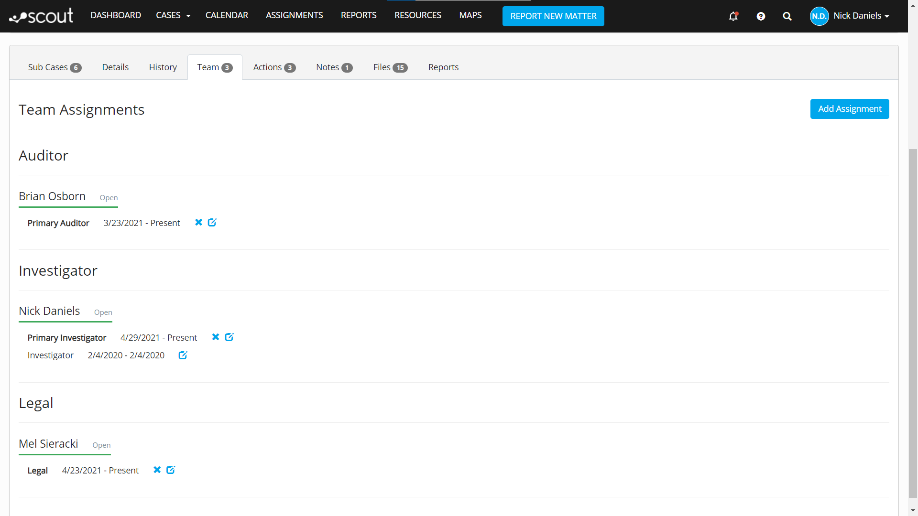Edit the Primary Investigator assignment
Screen dimensions: 918x516
[229, 337]
